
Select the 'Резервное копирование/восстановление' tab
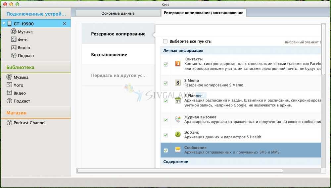click(203, 13)
